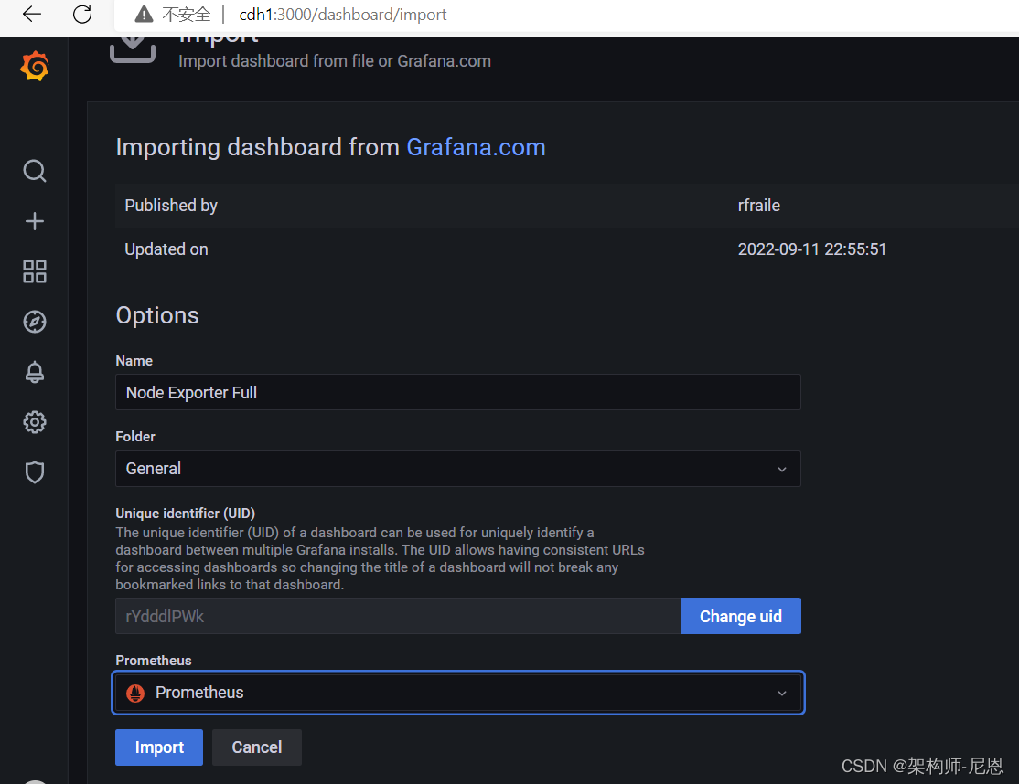
Task: Open the Explore compass icon
Action: pyautogui.click(x=35, y=322)
